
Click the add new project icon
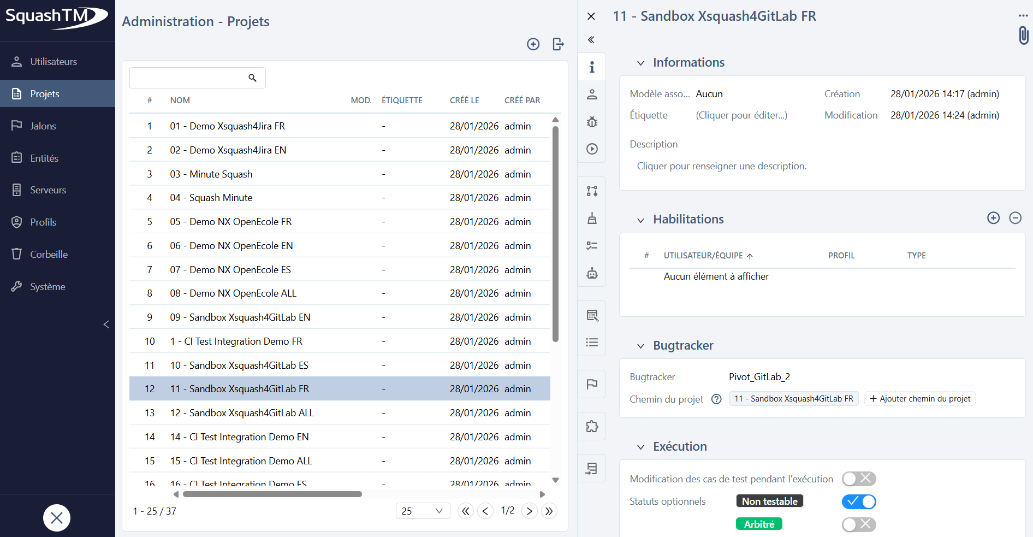(533, 44)
